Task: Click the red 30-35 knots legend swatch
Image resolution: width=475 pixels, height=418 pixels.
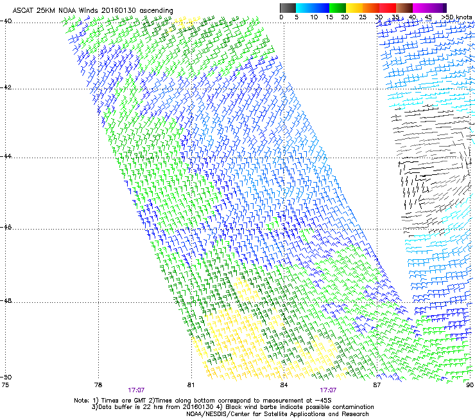Action: point(388,8)
